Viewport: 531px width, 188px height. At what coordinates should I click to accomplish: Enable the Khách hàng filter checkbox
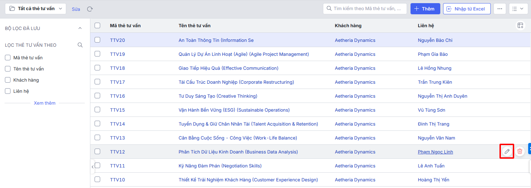pos(8,80)
